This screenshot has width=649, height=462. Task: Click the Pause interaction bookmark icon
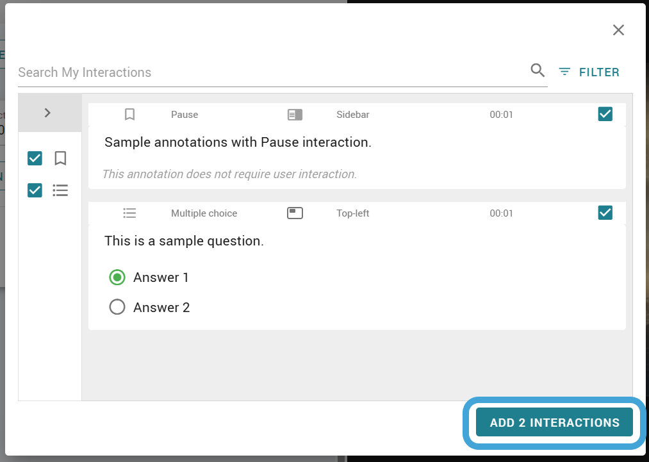(x=129, y=114)
